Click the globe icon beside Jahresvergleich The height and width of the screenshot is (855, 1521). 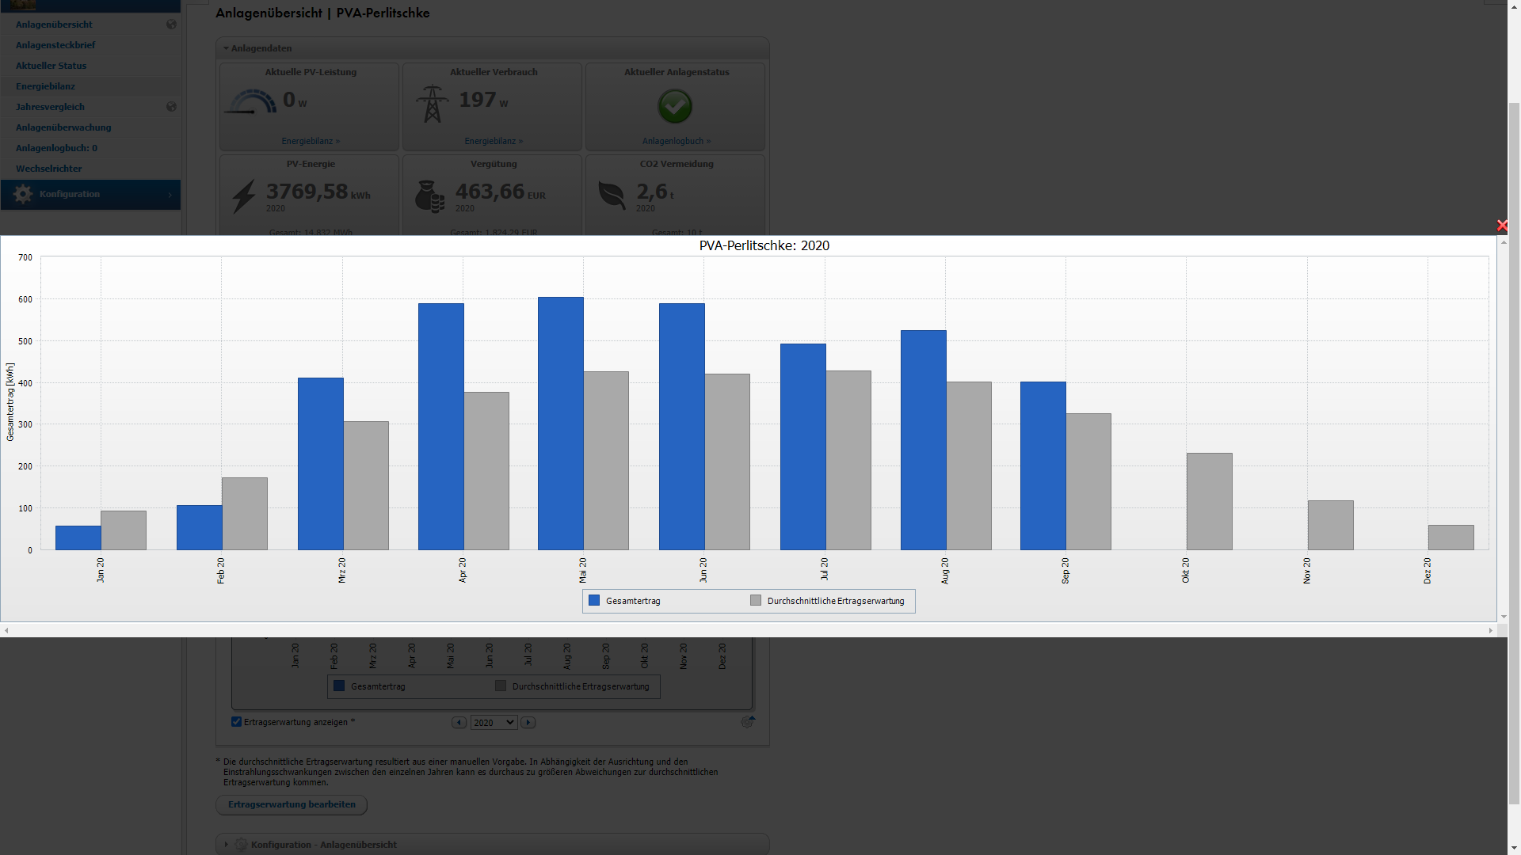click(x=171, y=107)
